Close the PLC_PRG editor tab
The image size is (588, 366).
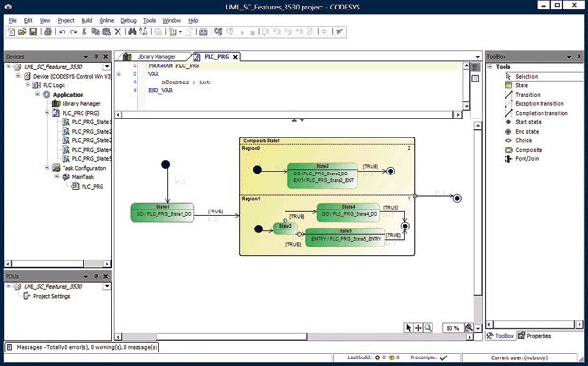235,57
